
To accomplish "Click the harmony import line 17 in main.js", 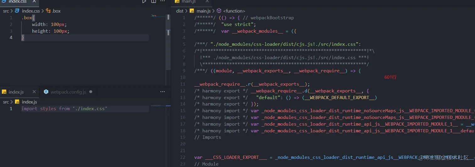I will (335, 124).
